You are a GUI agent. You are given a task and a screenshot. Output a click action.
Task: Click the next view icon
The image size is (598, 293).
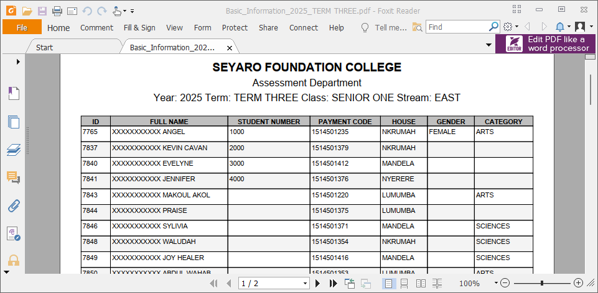click(x=366, y=284)
